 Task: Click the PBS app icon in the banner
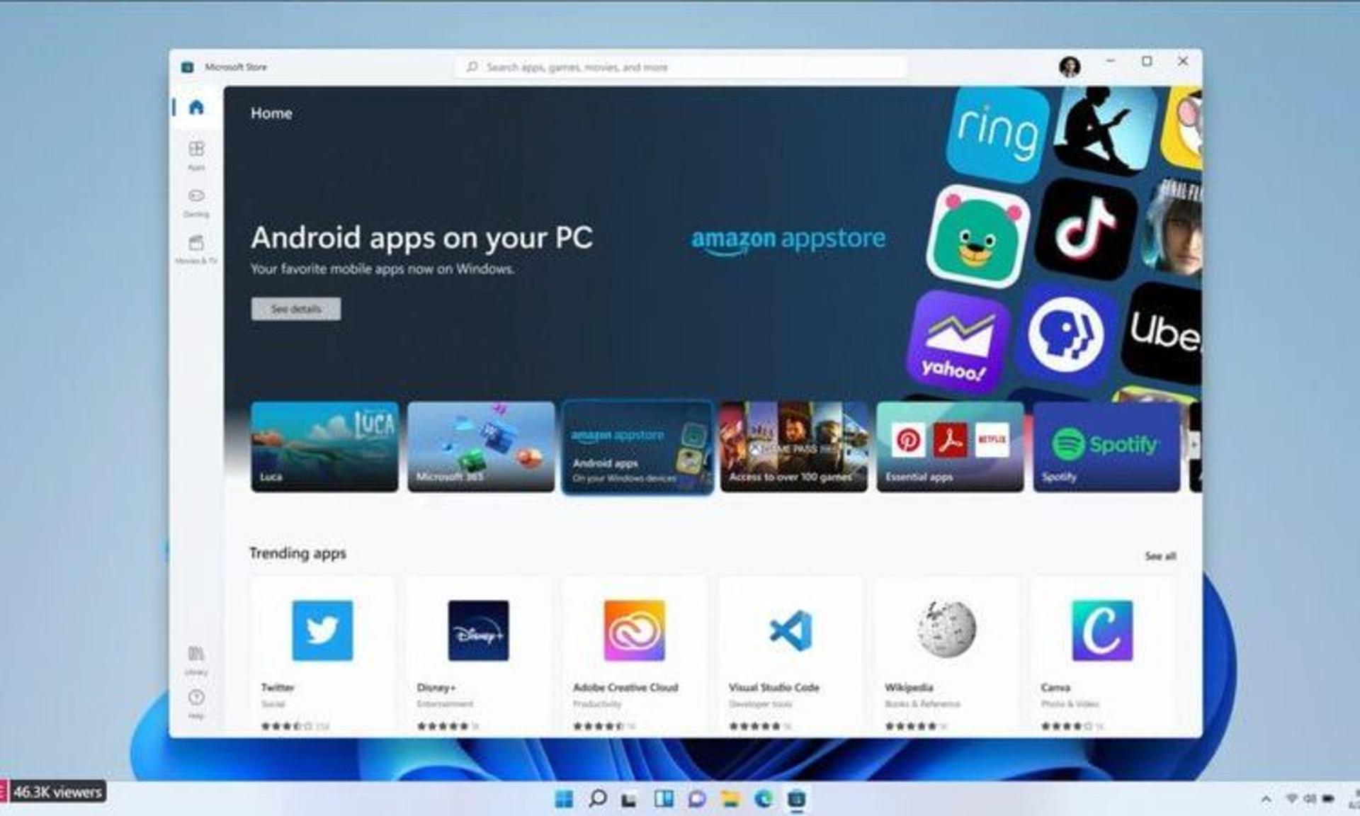[x=1066, y=334]
